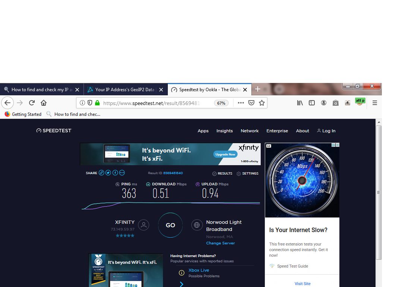Screen dimensions: 408x287
Task: Open Firefox account icon
Action: 324,103
